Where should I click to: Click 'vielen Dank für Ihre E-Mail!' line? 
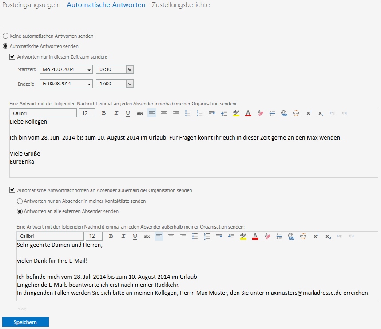[x=52, y=261]
